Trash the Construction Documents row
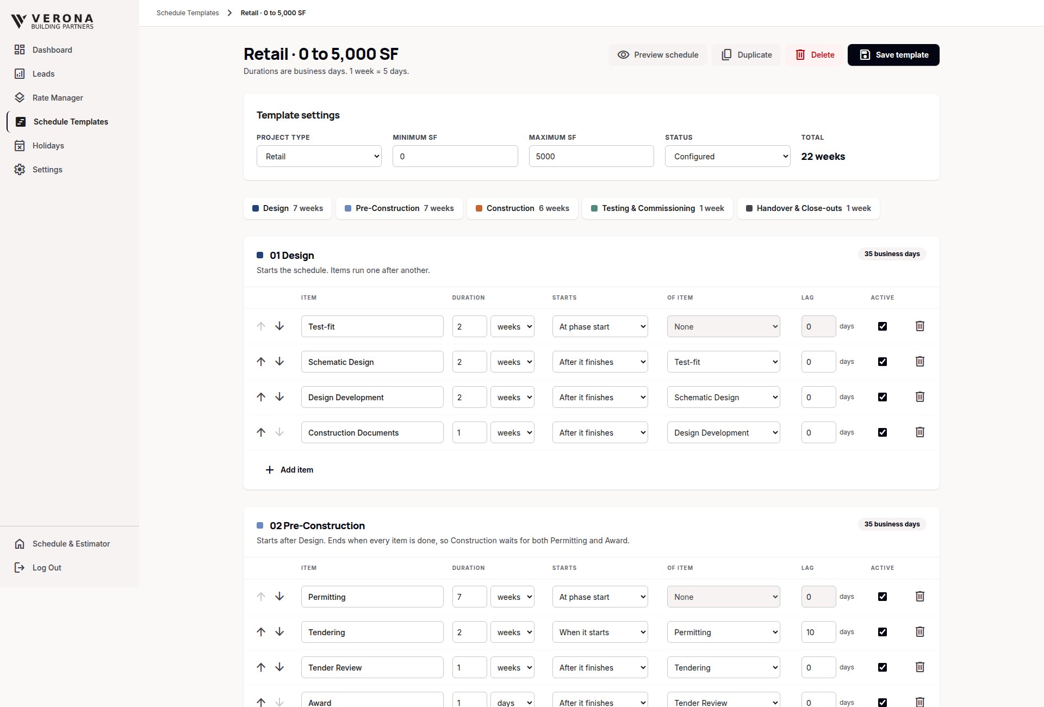 [x=920, y=432]
